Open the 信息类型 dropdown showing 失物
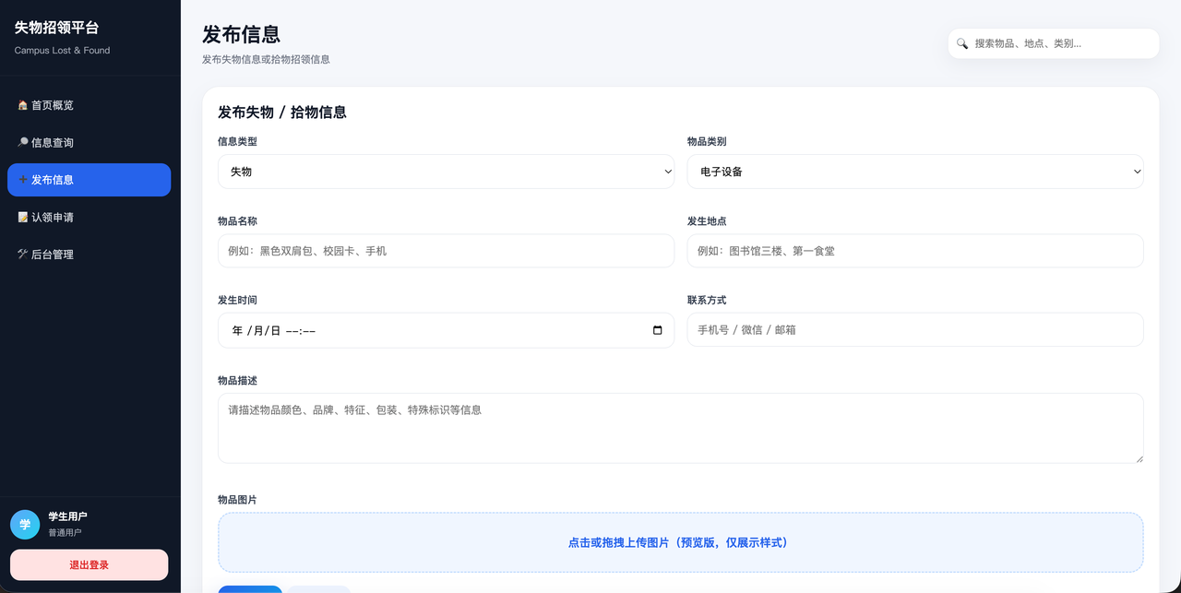The image size is (1181, 593). tap(446, 172)
